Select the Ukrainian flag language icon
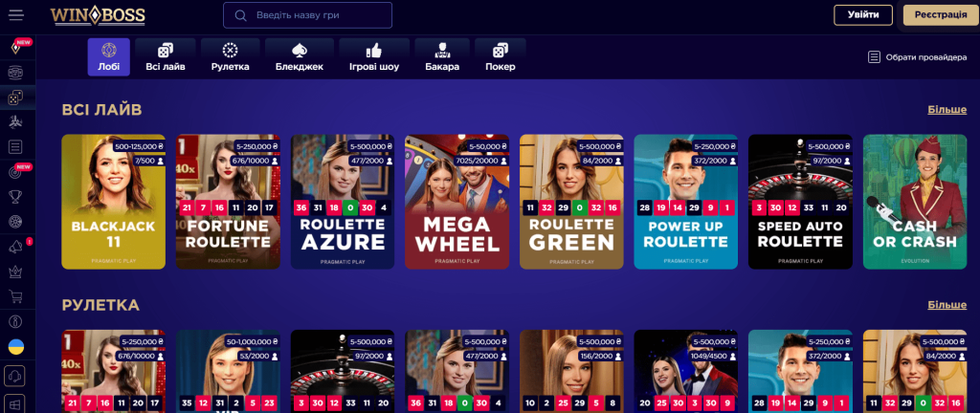Image resolution: width=980 pixels, height=413 pixels. (15, 347)
